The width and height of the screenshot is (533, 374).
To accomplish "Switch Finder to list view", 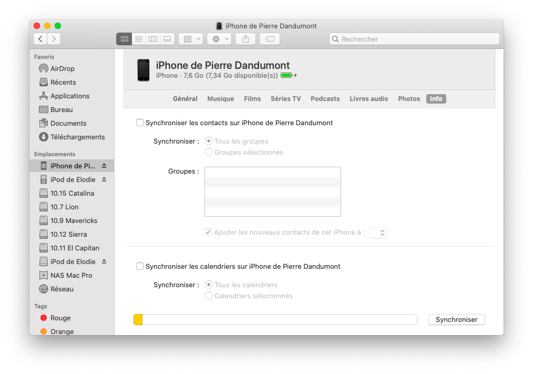I will (139, 39).
